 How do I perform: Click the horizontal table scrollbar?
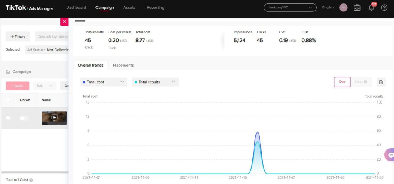35,172
